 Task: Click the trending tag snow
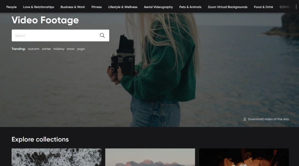tap(71, 49)
